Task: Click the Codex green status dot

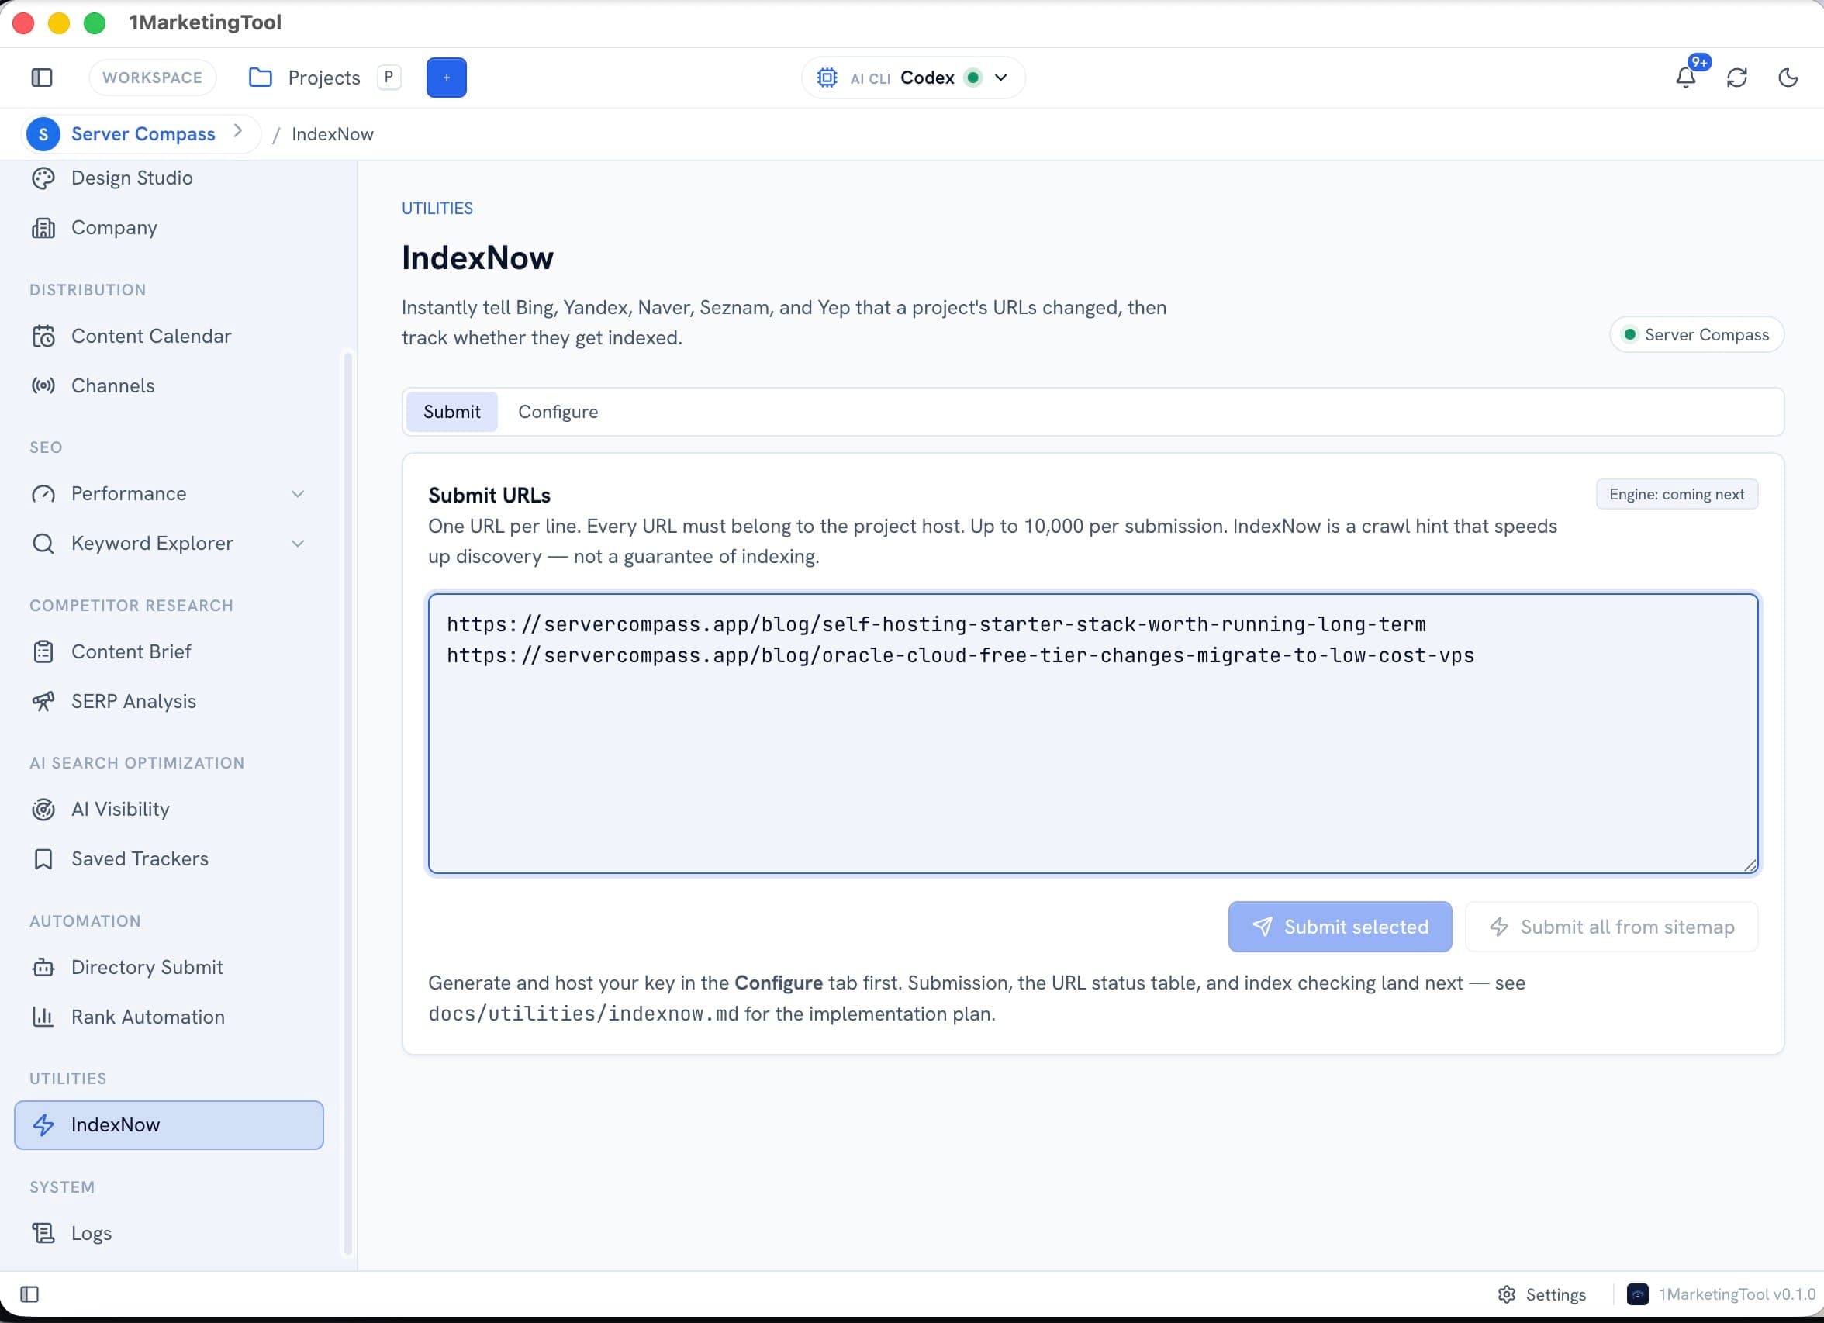Action: coord(973,78)
